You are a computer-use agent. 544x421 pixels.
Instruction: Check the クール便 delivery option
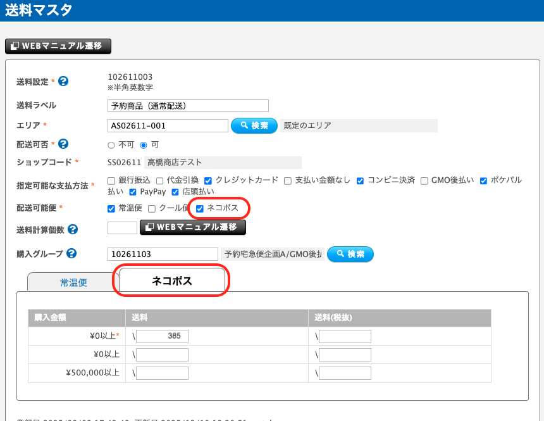(x=152, y=208)
